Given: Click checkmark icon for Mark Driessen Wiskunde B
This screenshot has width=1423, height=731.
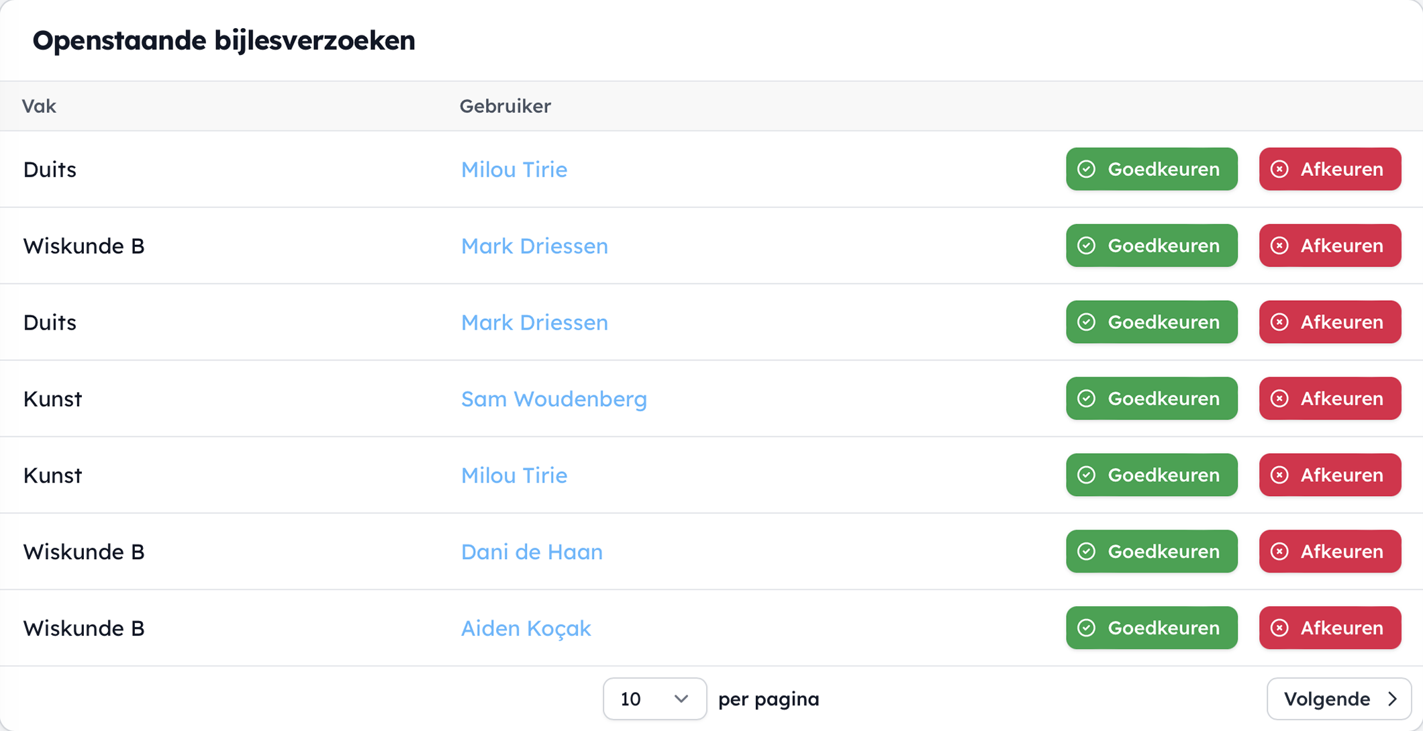Looking at the screenshot, I should pos(1087,246).
